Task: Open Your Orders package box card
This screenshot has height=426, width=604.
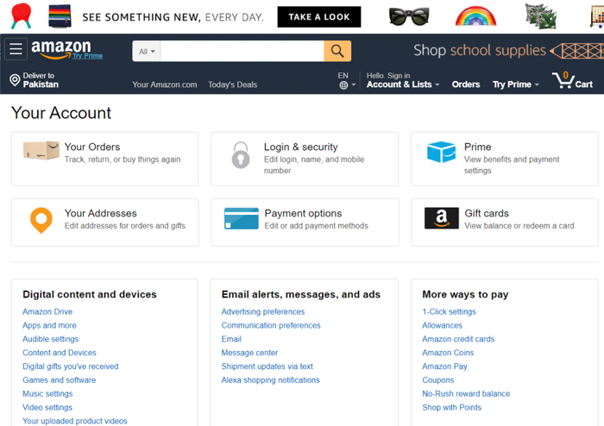Action: pos(104,159)
